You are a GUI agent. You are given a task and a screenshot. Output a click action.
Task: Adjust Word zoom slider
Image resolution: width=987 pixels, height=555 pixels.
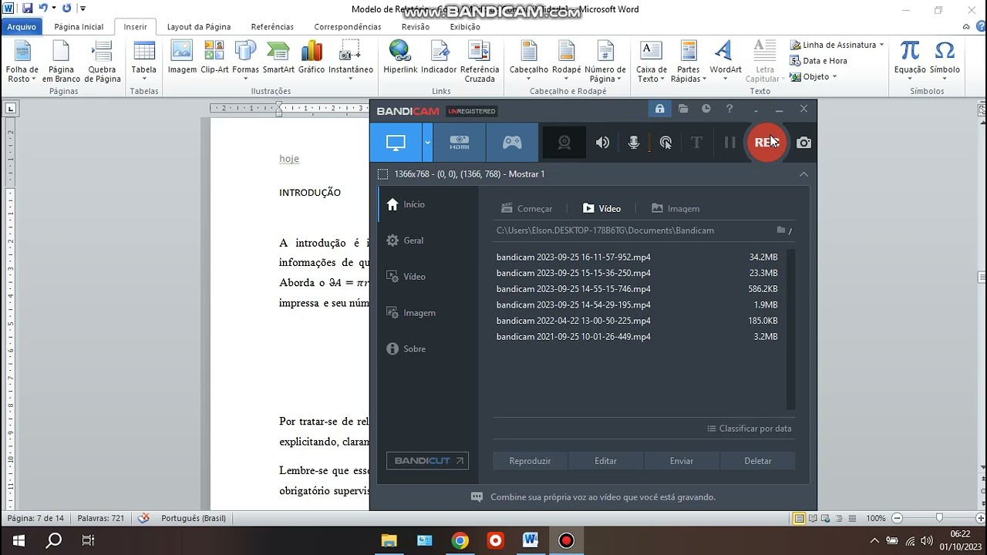[939, 518]
